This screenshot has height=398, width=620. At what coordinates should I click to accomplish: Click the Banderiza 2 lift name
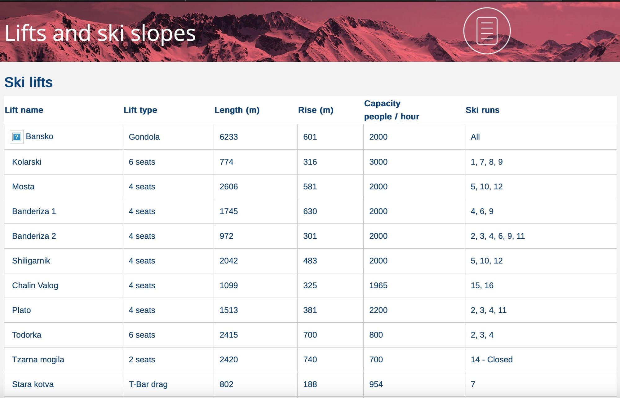(x=34, y=236)
